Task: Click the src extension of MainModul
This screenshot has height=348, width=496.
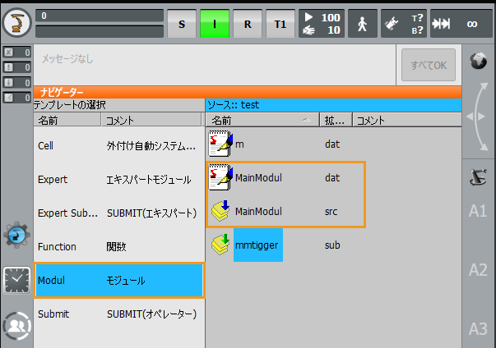Action: (x=331, y=212)
